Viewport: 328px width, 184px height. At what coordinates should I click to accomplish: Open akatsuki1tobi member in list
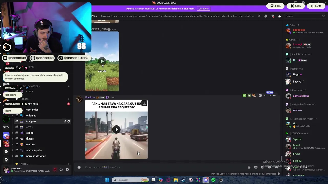(305, 96)
